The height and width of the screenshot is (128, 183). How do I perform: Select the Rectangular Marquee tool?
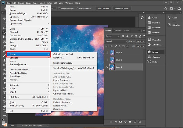(x=4, y=23)
